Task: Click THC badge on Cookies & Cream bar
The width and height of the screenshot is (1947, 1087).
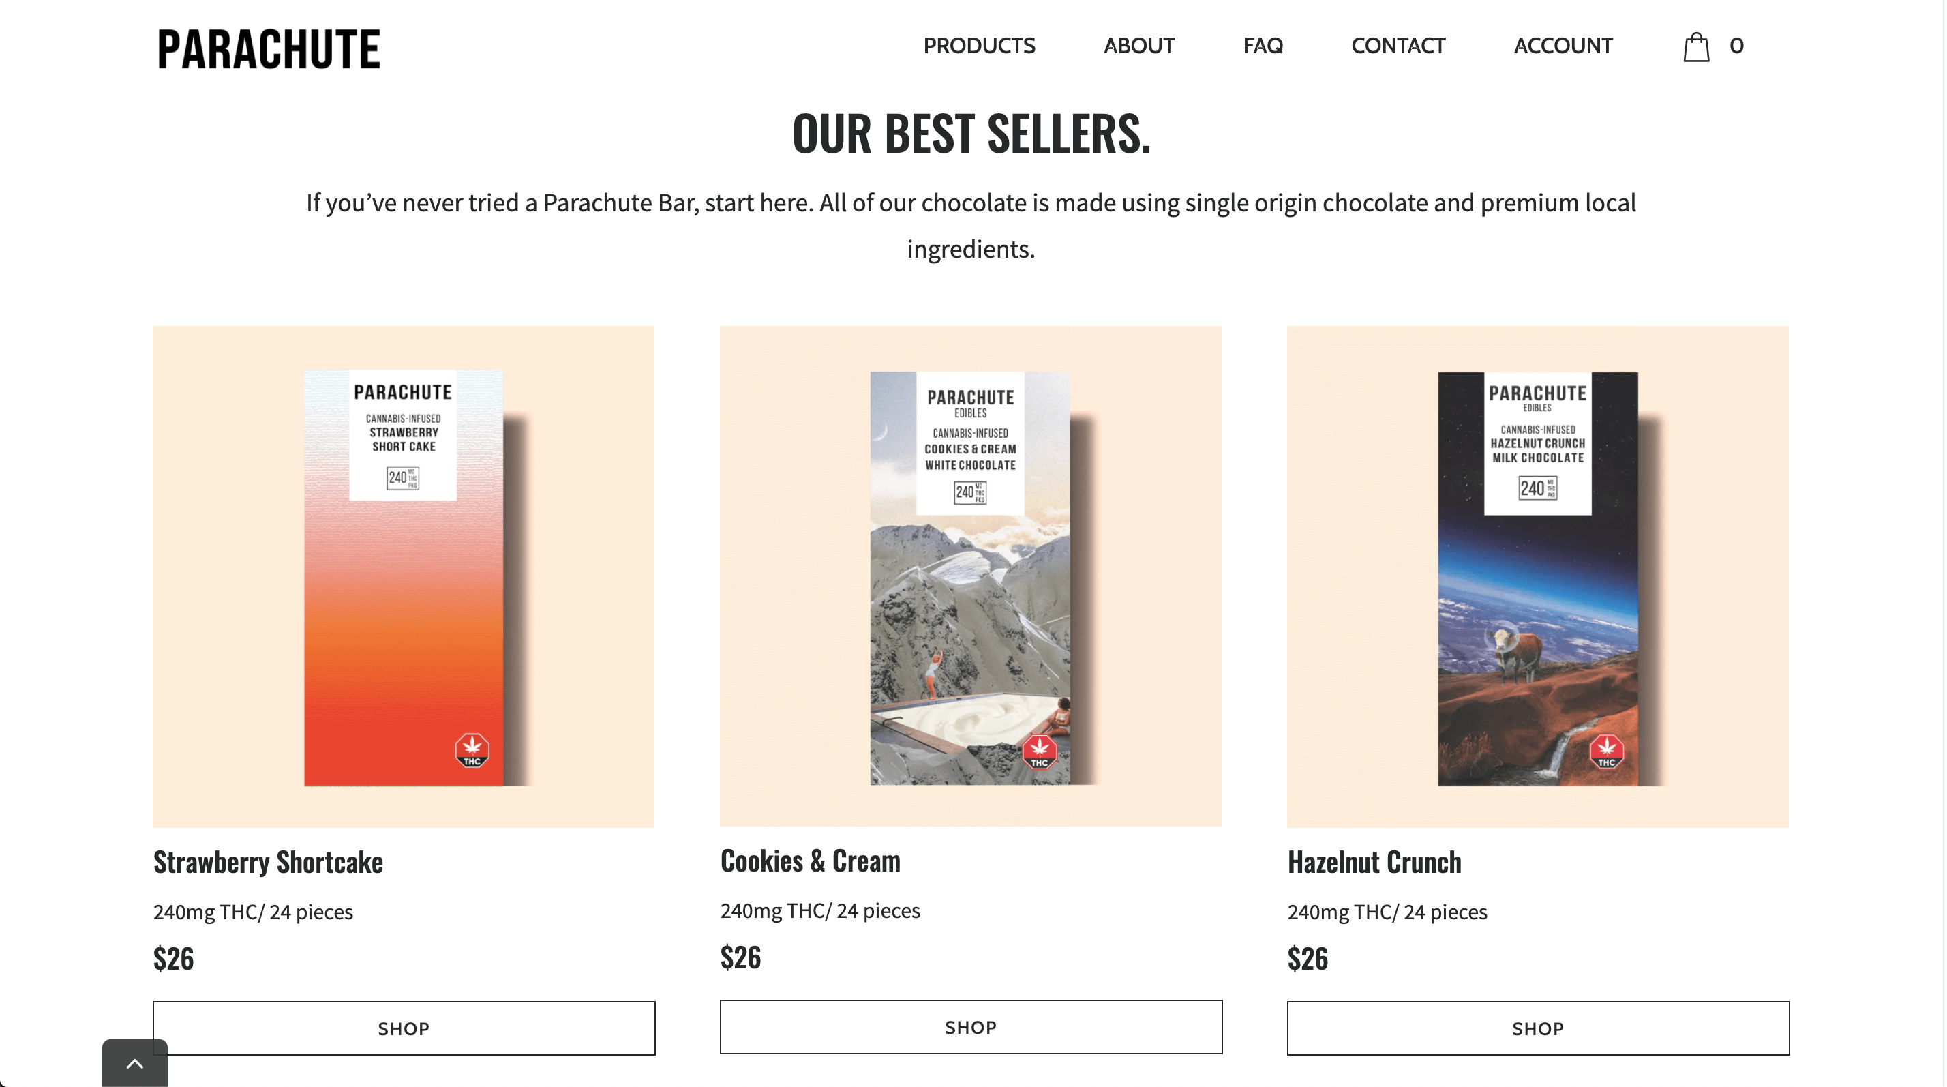Action: (1039, 751)
